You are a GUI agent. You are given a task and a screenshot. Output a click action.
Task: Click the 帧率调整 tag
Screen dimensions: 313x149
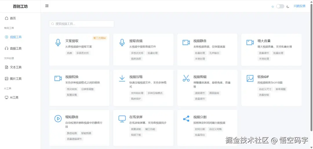tap(281, 89)
